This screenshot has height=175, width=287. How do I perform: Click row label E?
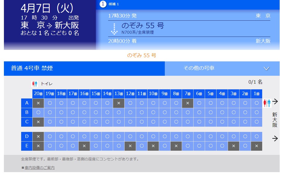(x=27, y=146)
